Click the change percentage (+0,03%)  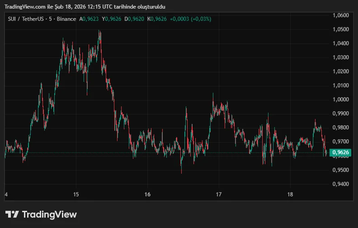201,19
